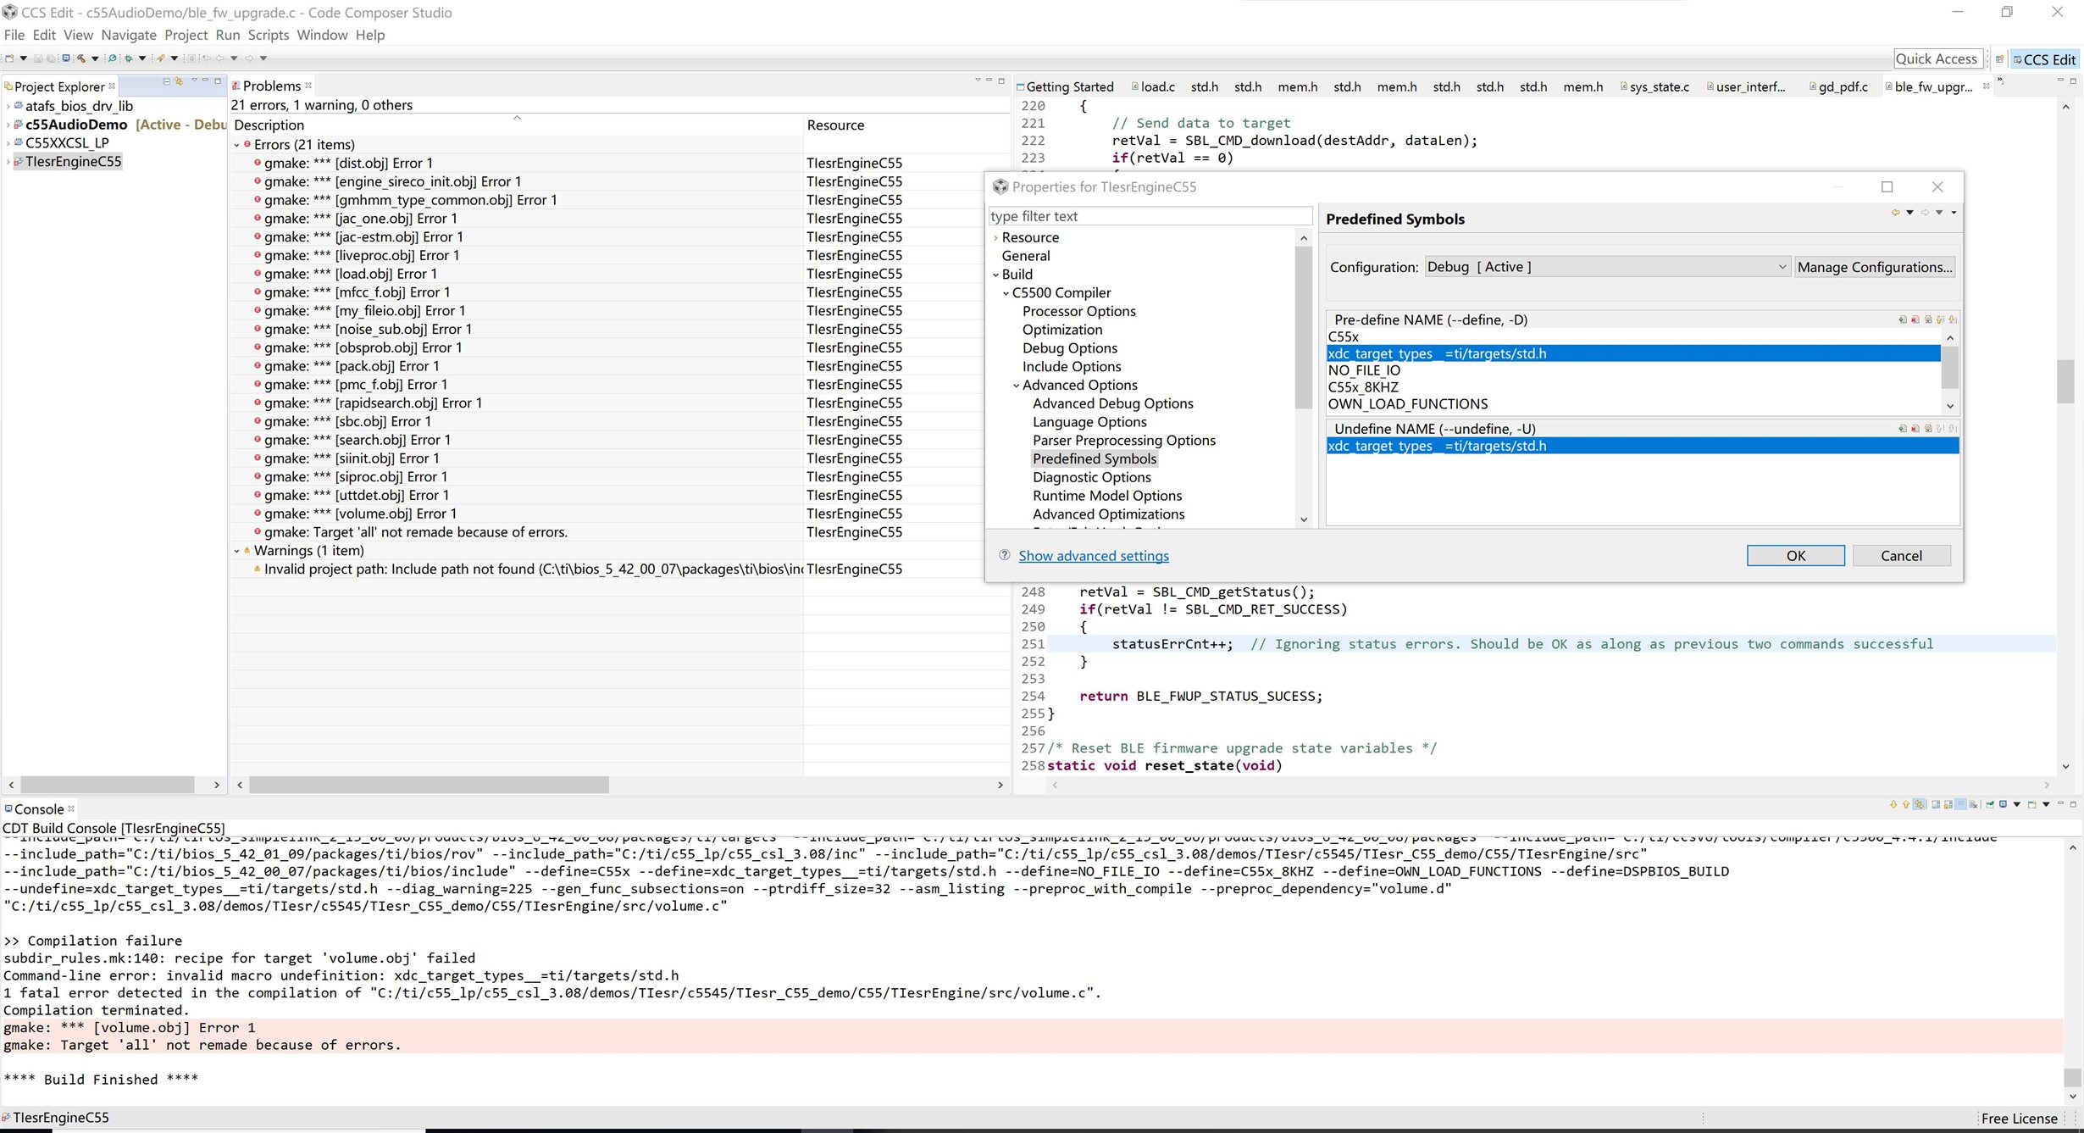Image resolution: width=2084 pixels, height=1133 pixels.
Task: Click the Debug bug icon in toolbar
Action: click(x=128, y=58)
